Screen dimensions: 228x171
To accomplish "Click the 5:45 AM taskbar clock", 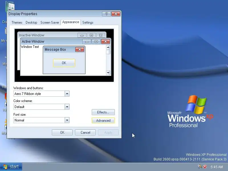I will pos(217,167).
